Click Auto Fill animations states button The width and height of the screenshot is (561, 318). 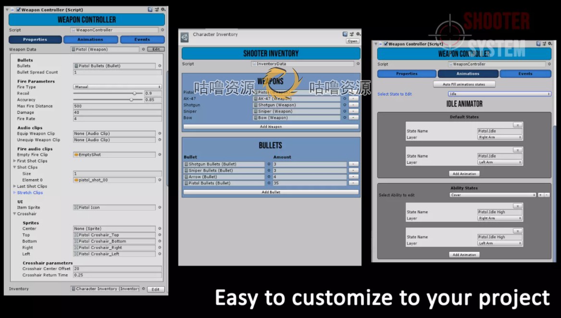point(464,85)
